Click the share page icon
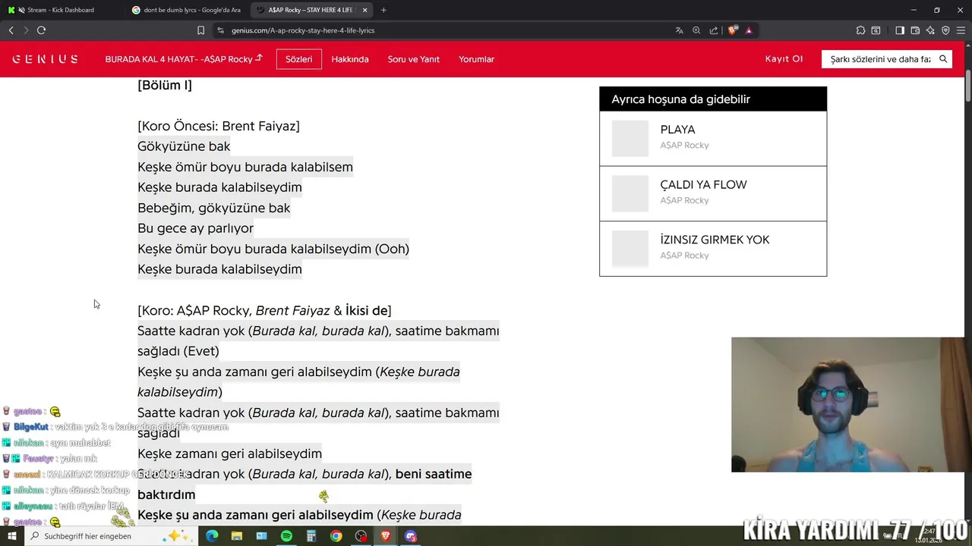Image resolution: width=972 pixels, height=546 pixels. [714, 30]
